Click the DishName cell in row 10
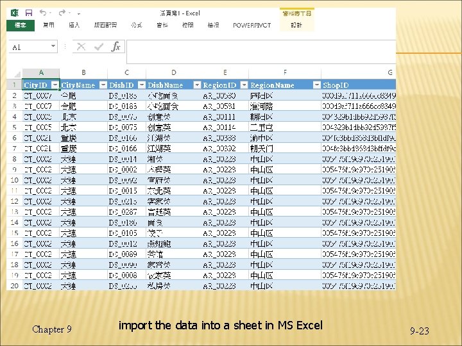Viewport: 462px width, 346px height. pyautogui.click(x=173, y=180)
